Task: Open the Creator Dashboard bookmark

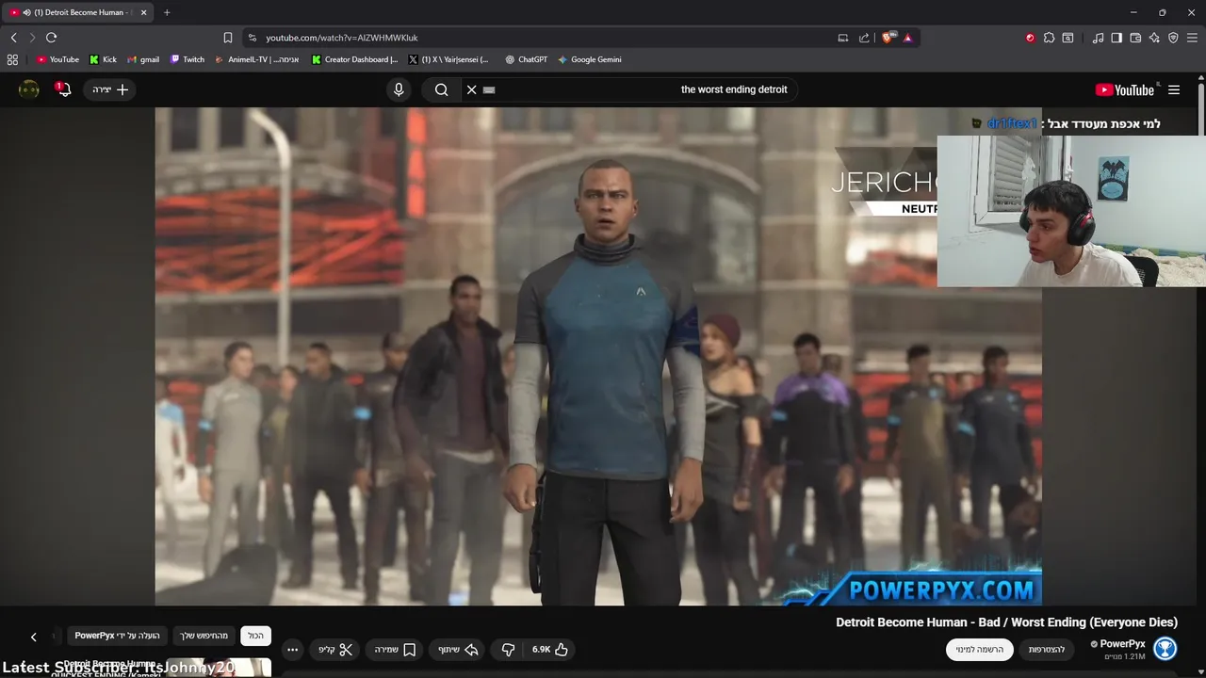Action: (354, 59)
